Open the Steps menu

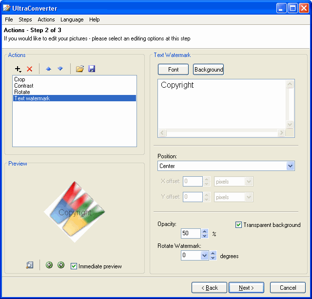click(x=25, y=19)
